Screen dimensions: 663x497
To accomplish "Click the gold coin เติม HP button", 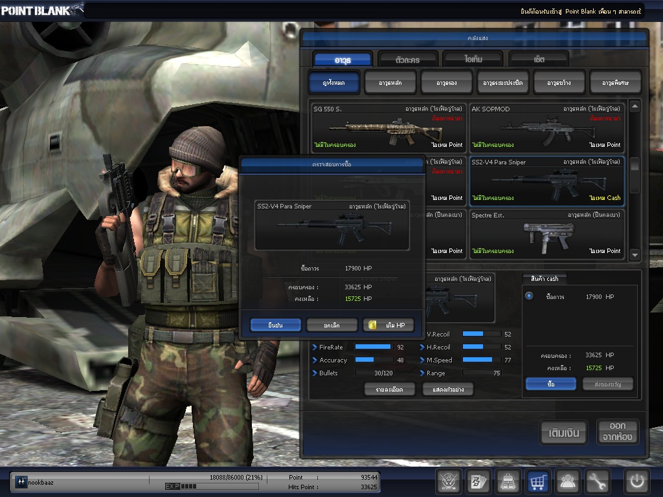I will coord(388,325).
